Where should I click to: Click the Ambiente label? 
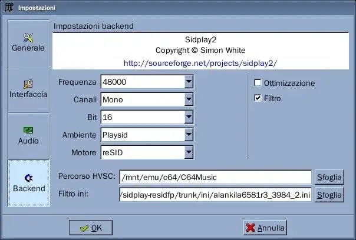click(80, 135)
